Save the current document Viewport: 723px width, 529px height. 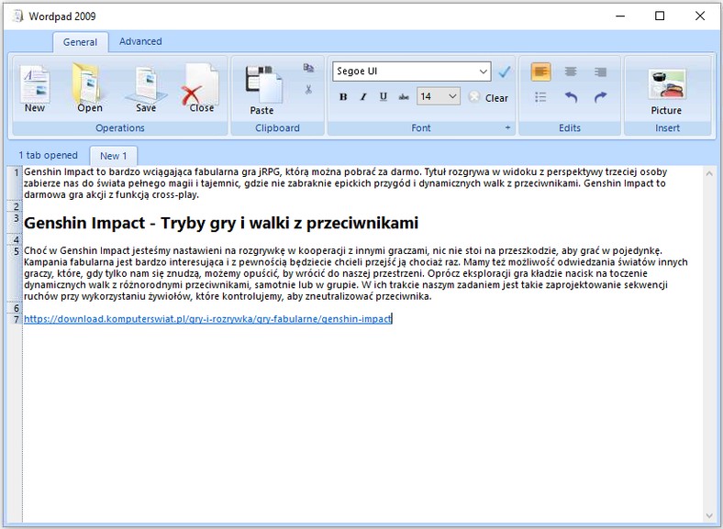coord(146,89)
